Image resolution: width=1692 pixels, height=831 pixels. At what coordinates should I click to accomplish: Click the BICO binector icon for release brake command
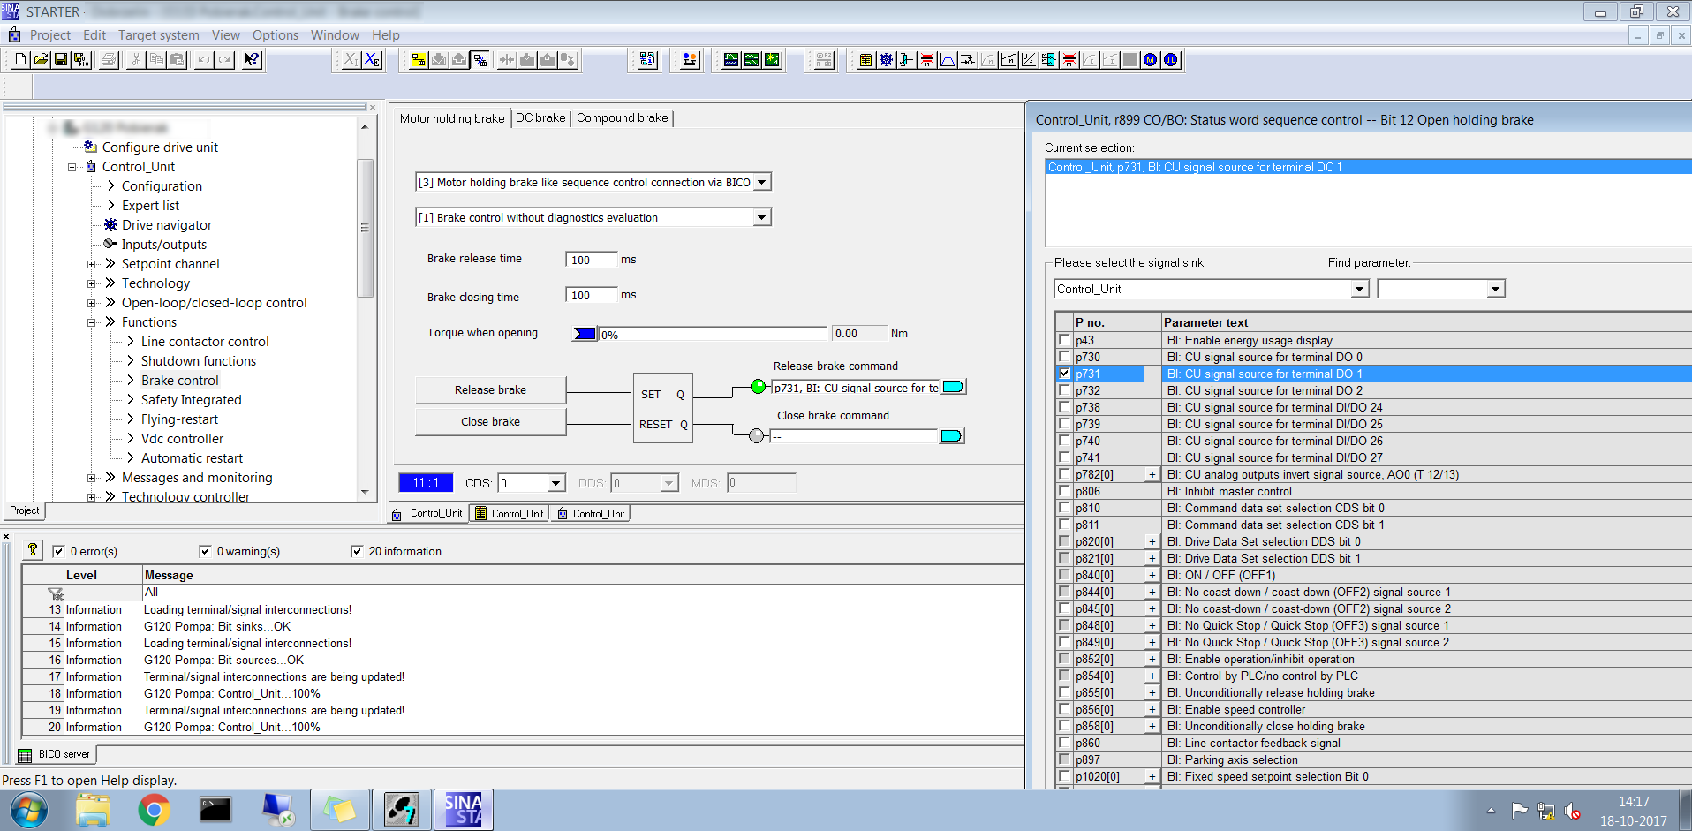pos(953,387)
